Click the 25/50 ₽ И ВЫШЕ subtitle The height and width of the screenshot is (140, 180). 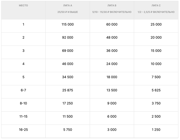click(68, 12)
